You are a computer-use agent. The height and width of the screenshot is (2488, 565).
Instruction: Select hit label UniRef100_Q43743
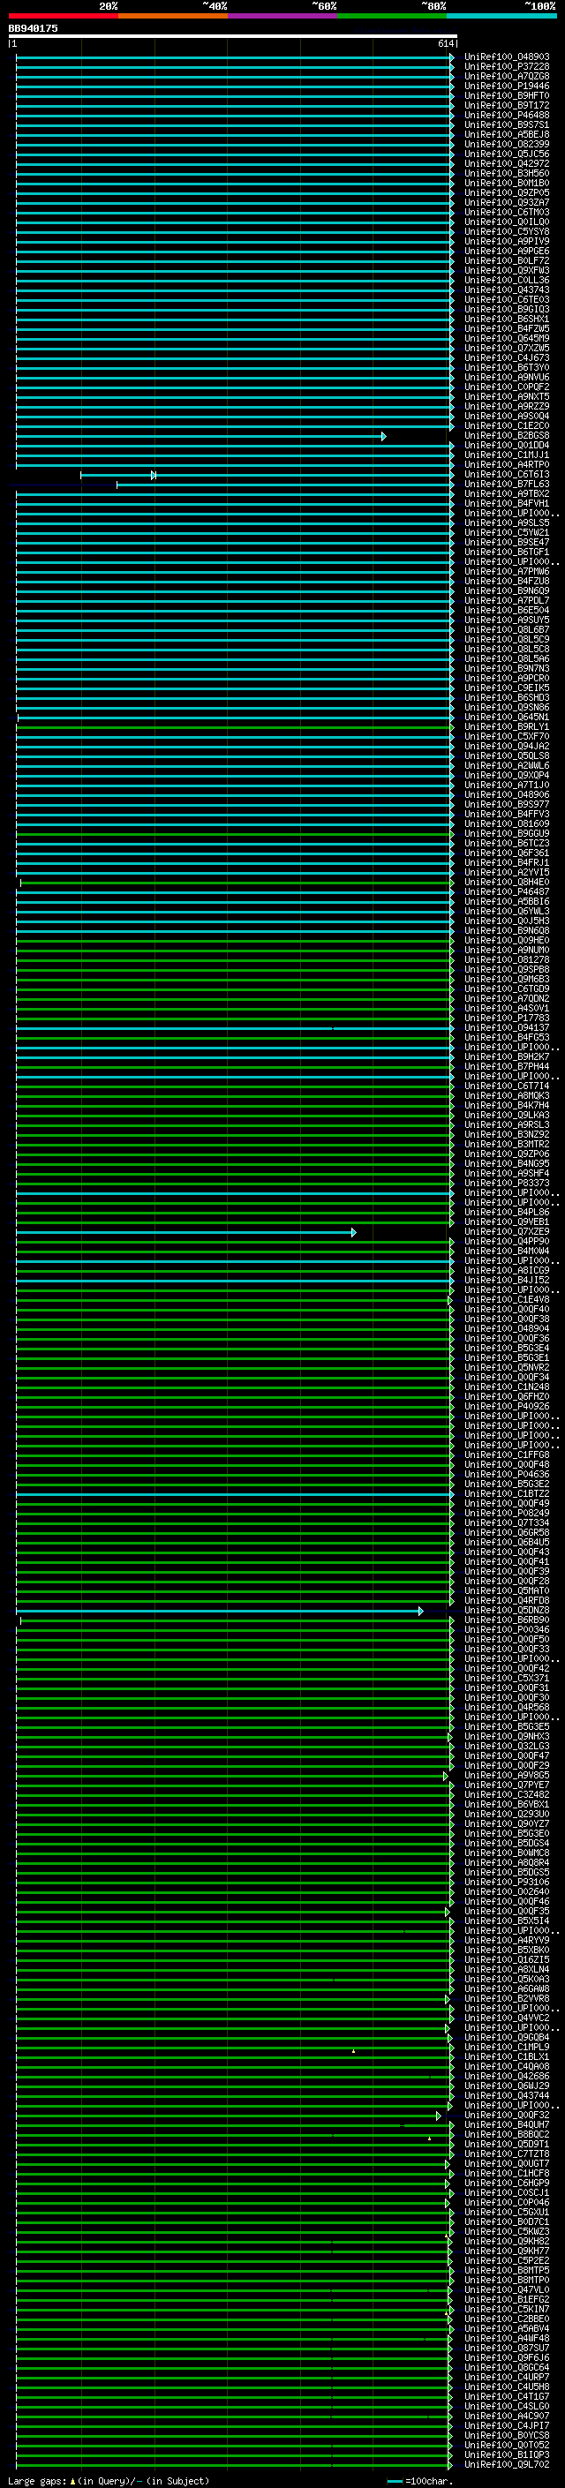(507, 289)
